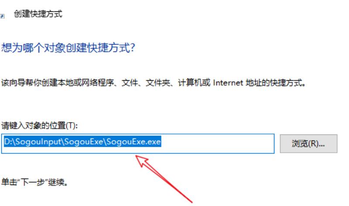Click the 请键入对象的位置(T): label

[39, 126]
